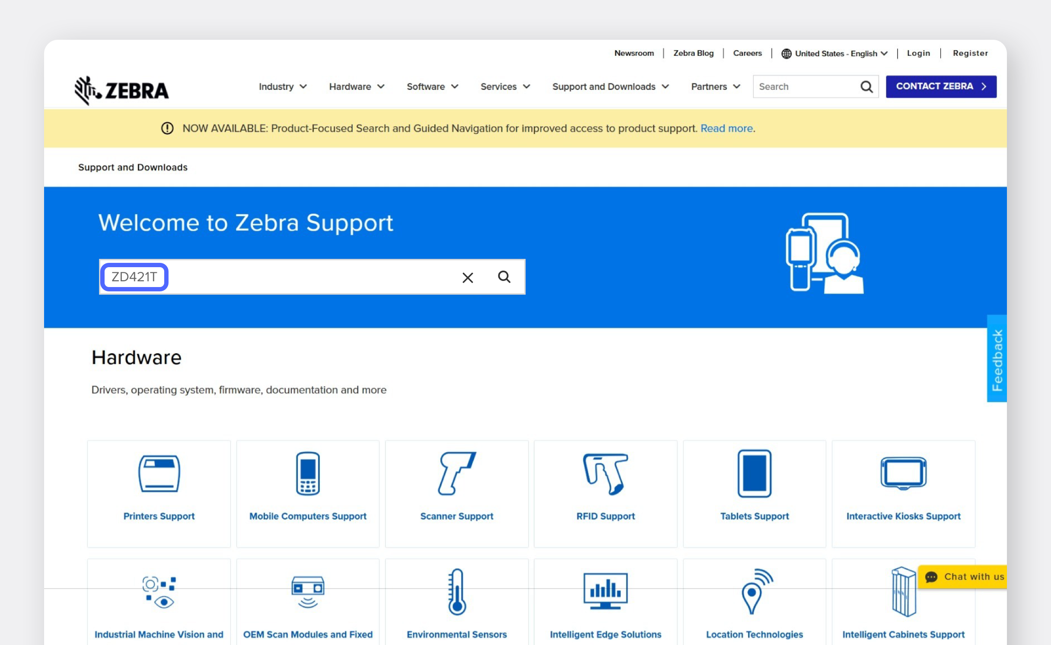Select Interactive Kiosks Support icon

(x=903, y=473)
